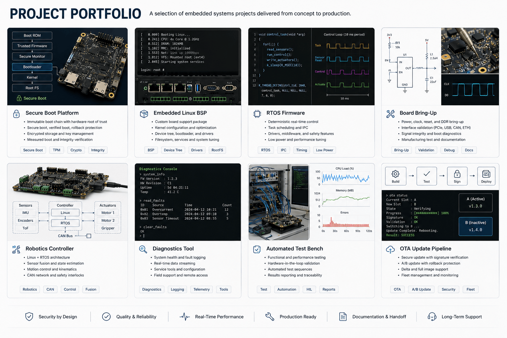Click the Boot ROM block
Viewport: 507px width, 338px height.
click(x=32, y=35)
